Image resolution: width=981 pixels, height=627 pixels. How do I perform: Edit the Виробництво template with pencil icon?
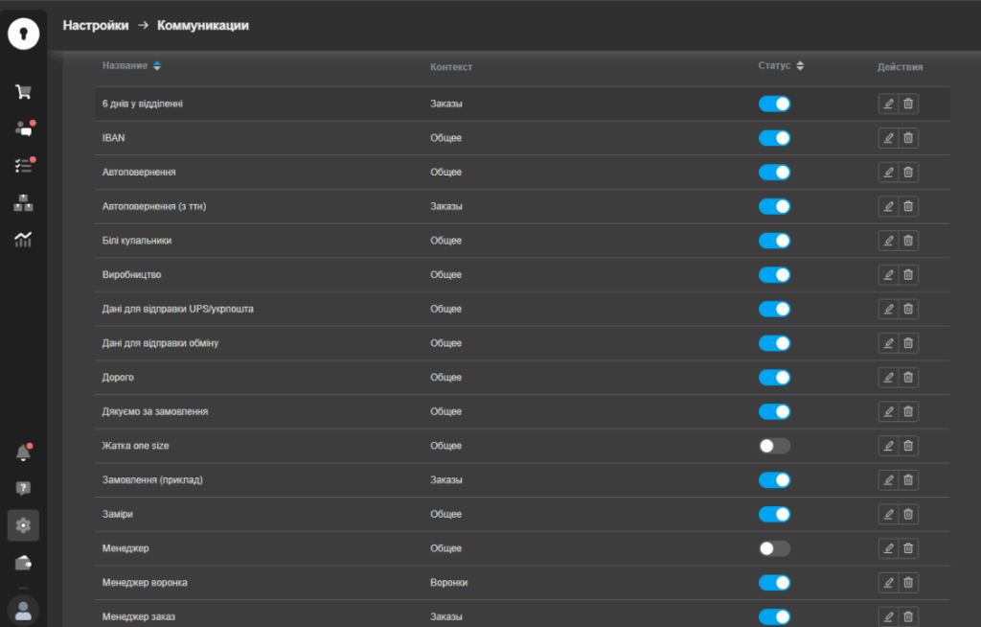coord(888,275)
